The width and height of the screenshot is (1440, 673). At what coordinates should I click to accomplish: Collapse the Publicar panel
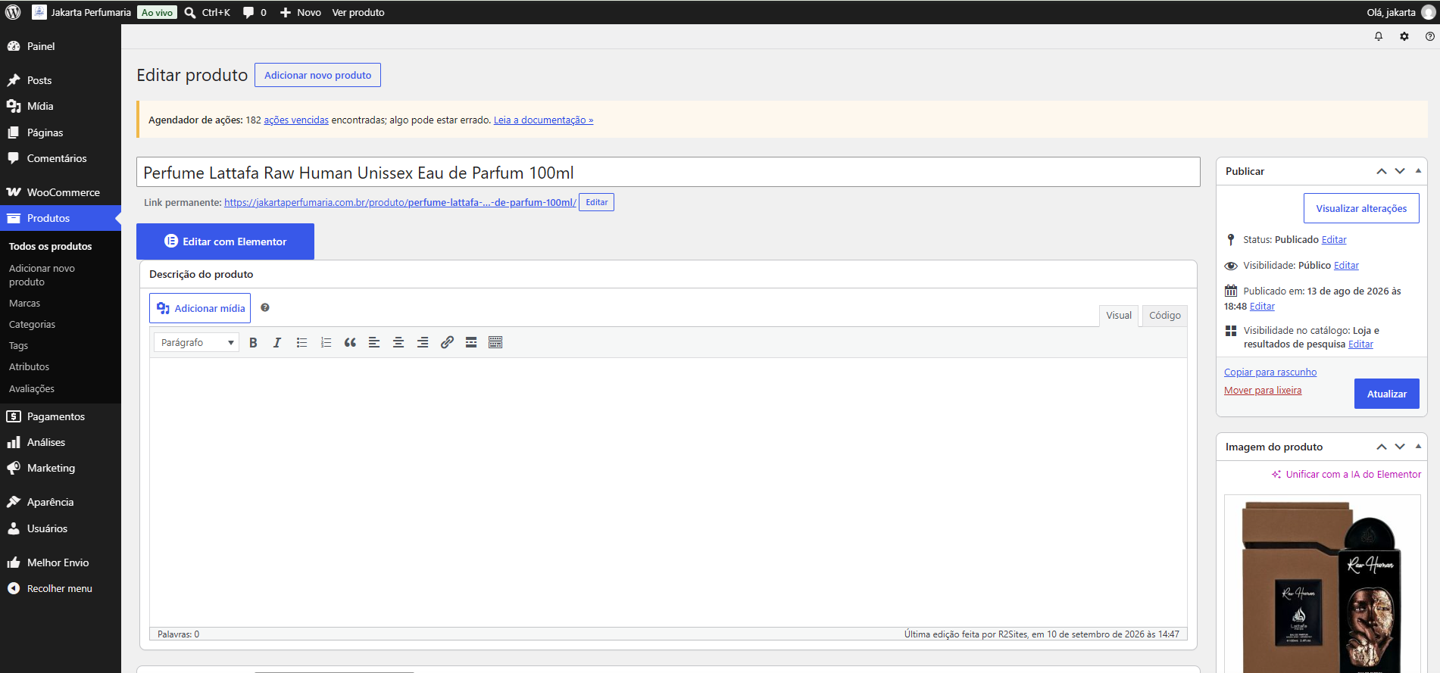click(1418, 171)
